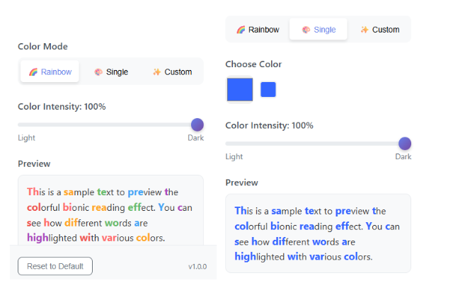Open Custom mode above the Choose Color section
Image resolution: width=453 pixels, height=283 pixels.
pos(379,30)
